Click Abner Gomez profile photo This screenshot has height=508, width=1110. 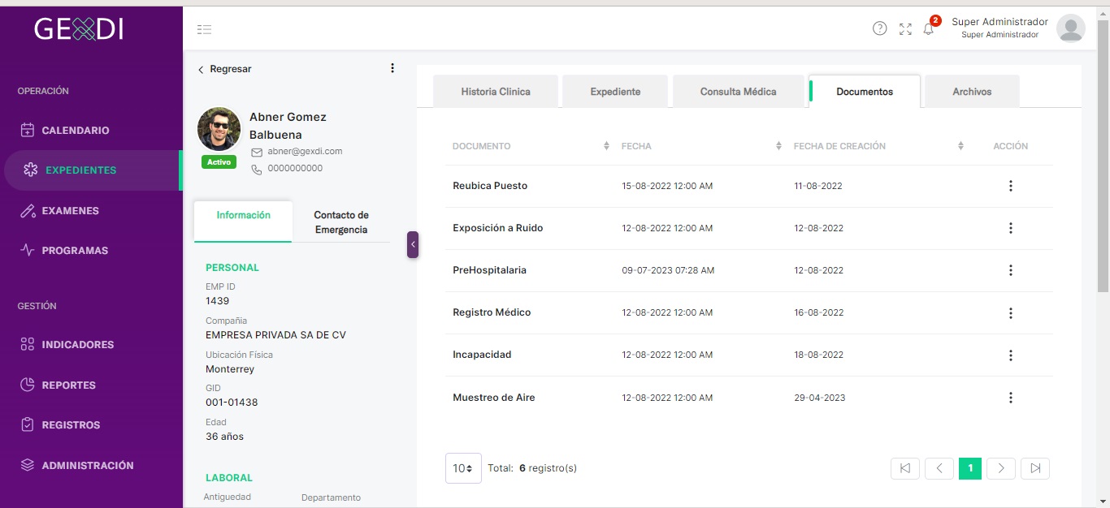point(219,129)
